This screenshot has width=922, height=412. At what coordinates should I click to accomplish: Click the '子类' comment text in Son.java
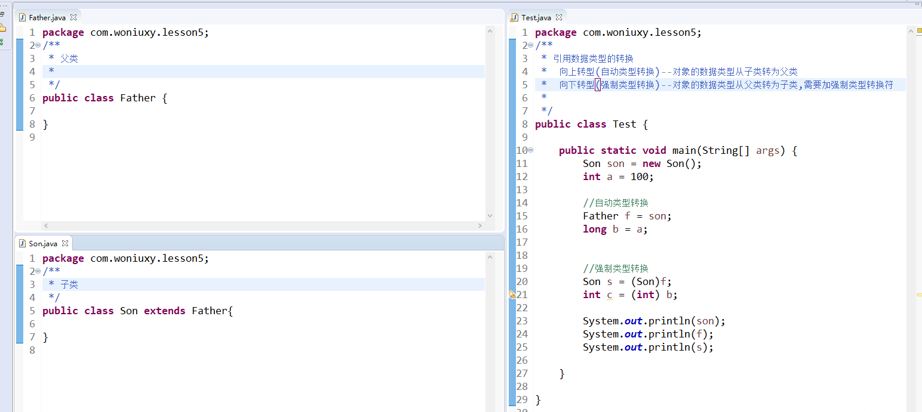(69, 284)
